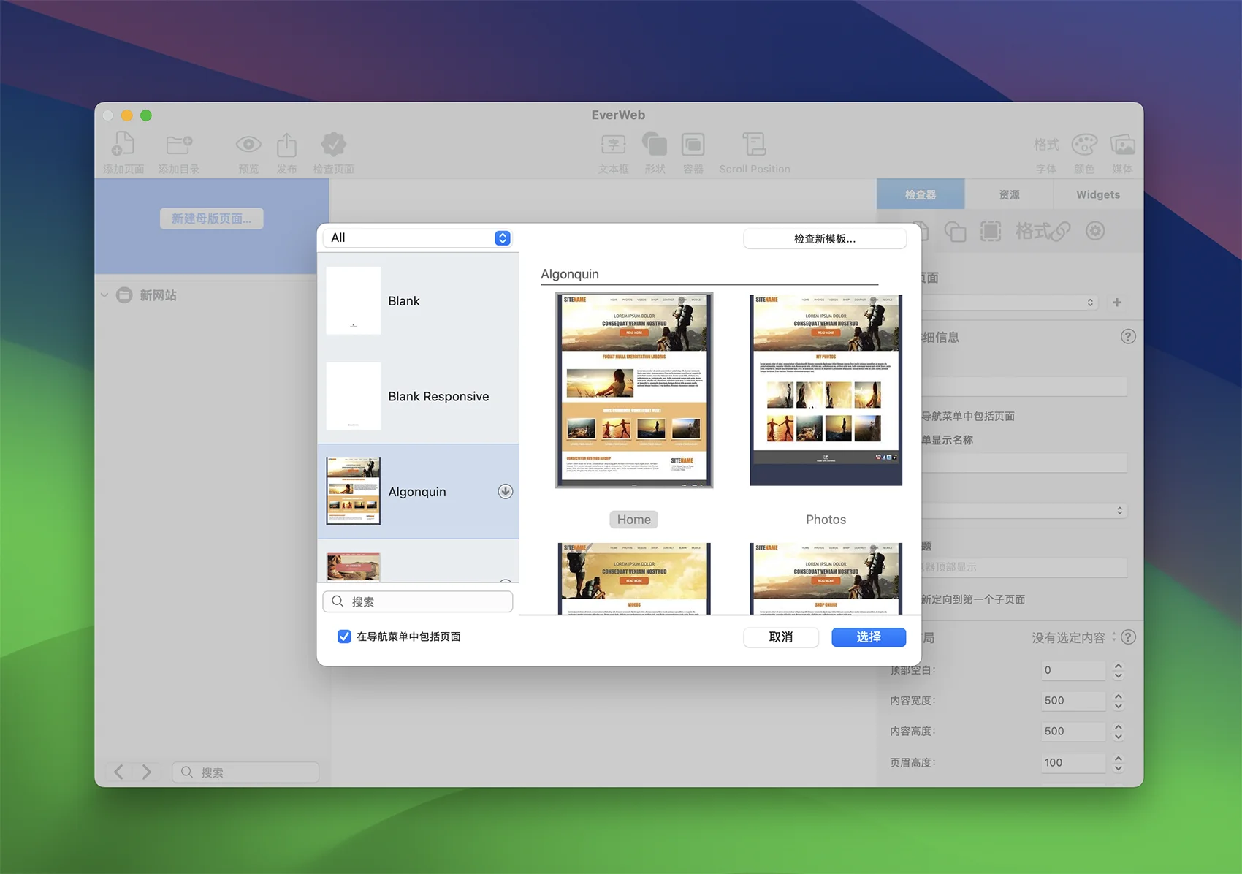The height and width of the screenshot is (874, 1242).
Task: Click the help icon beside 没有选定内容
Action: (1128, 637)
